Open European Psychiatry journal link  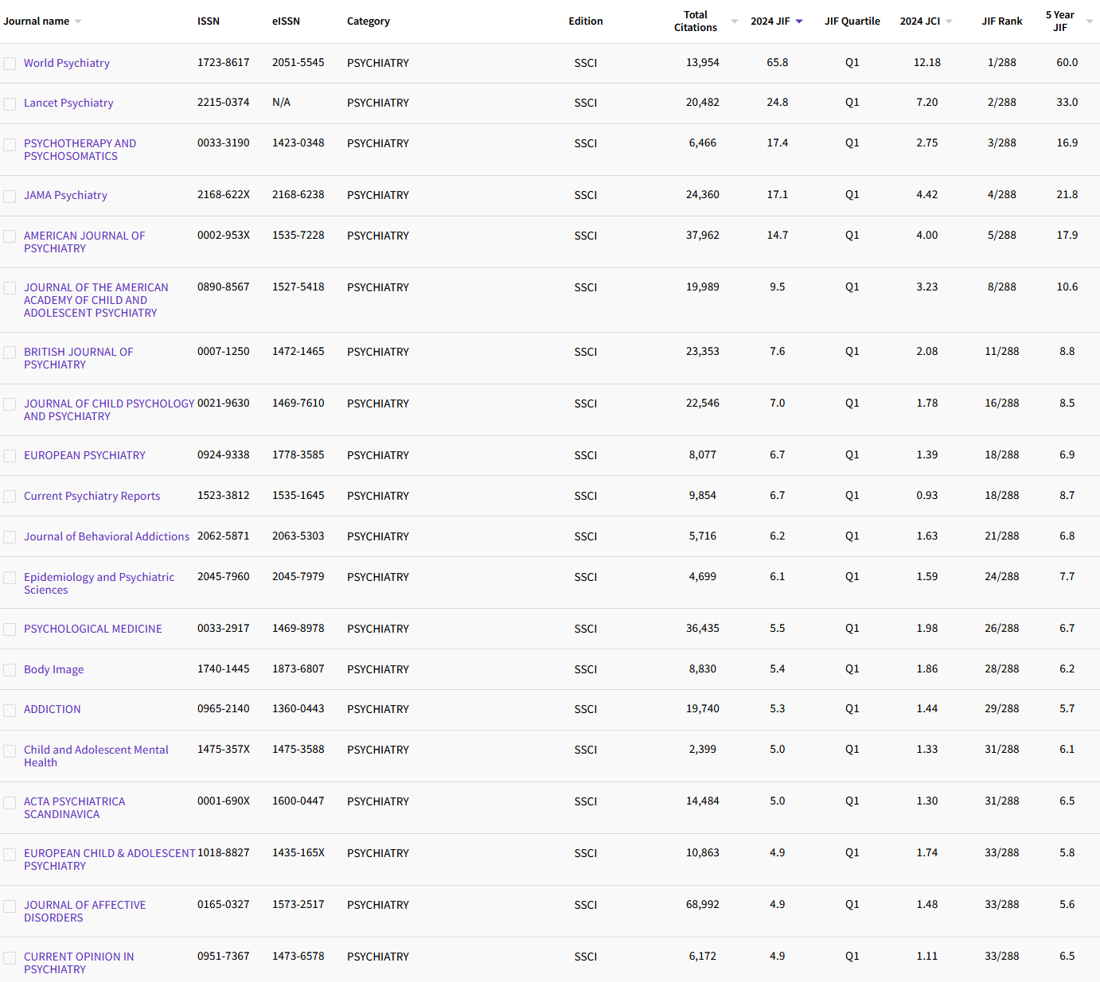[84, 455]
